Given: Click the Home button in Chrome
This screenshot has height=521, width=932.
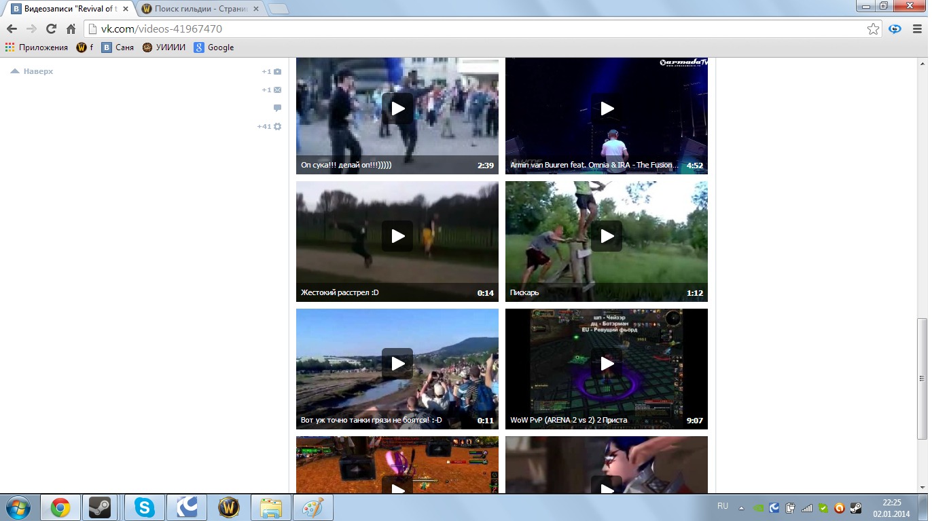Looking at the screenshot, I should click(x=71, y=29).
